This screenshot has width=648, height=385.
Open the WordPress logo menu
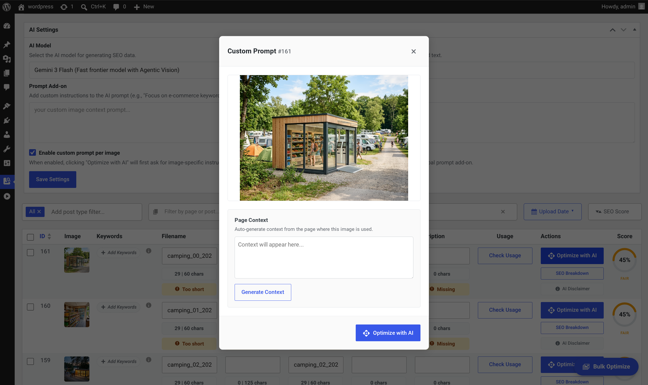7,7
